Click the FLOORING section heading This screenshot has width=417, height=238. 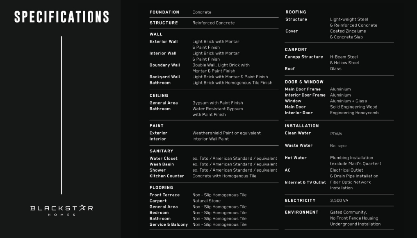coord(161,188)
